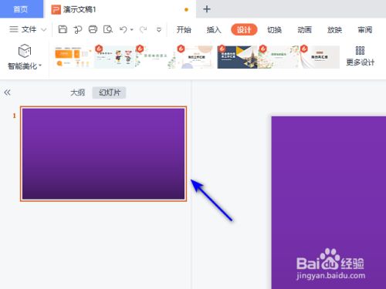Click the export-to-PDF icon in the quick toolbar
This screenshot has width=386, height=289.
point(77,30)
